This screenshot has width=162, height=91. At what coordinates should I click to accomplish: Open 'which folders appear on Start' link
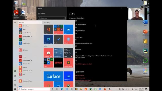point(83,64)
